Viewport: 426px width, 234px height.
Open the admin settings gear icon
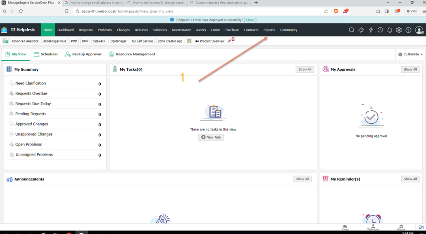[x=399, y=30]
